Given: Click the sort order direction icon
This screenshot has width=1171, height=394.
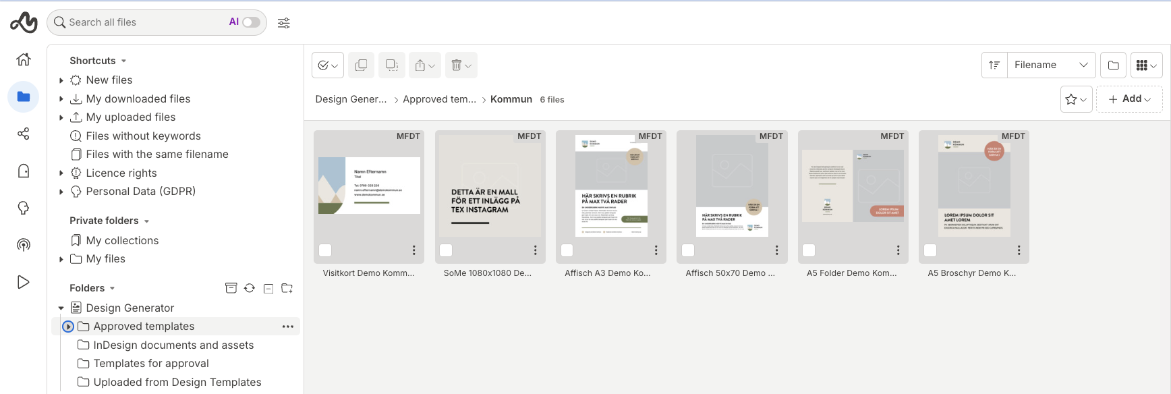Looking at the screenshot, I should pos(994,65).
